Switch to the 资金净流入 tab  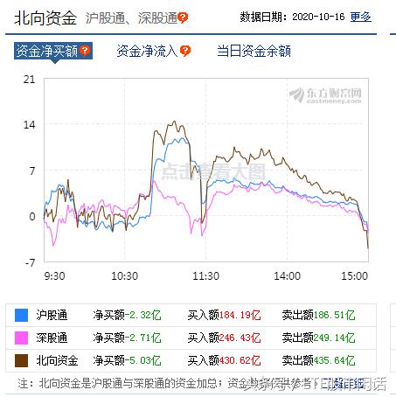pyautogui.click(x=147, y=51)
